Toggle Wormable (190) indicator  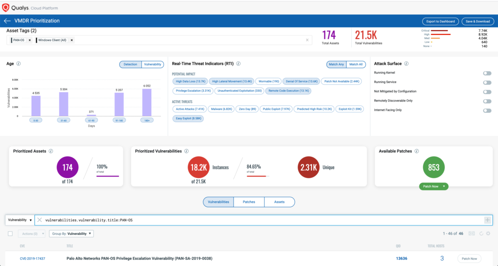(x=269, y=82)
